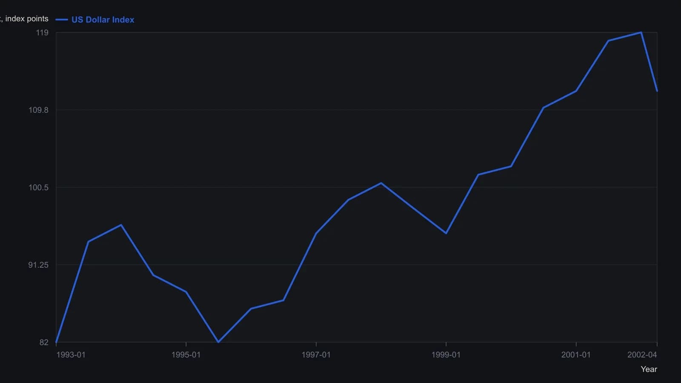The height and width of the screenshot is (383, 681).
Task: Click the 82 y-axis label
Action: (x=44, y=343)
